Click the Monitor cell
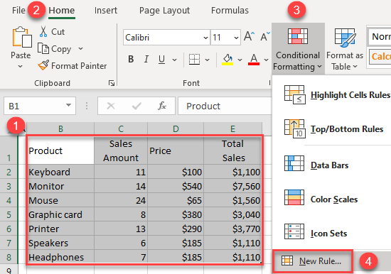Viewport: 391px width, 274px height. (60, 186)
